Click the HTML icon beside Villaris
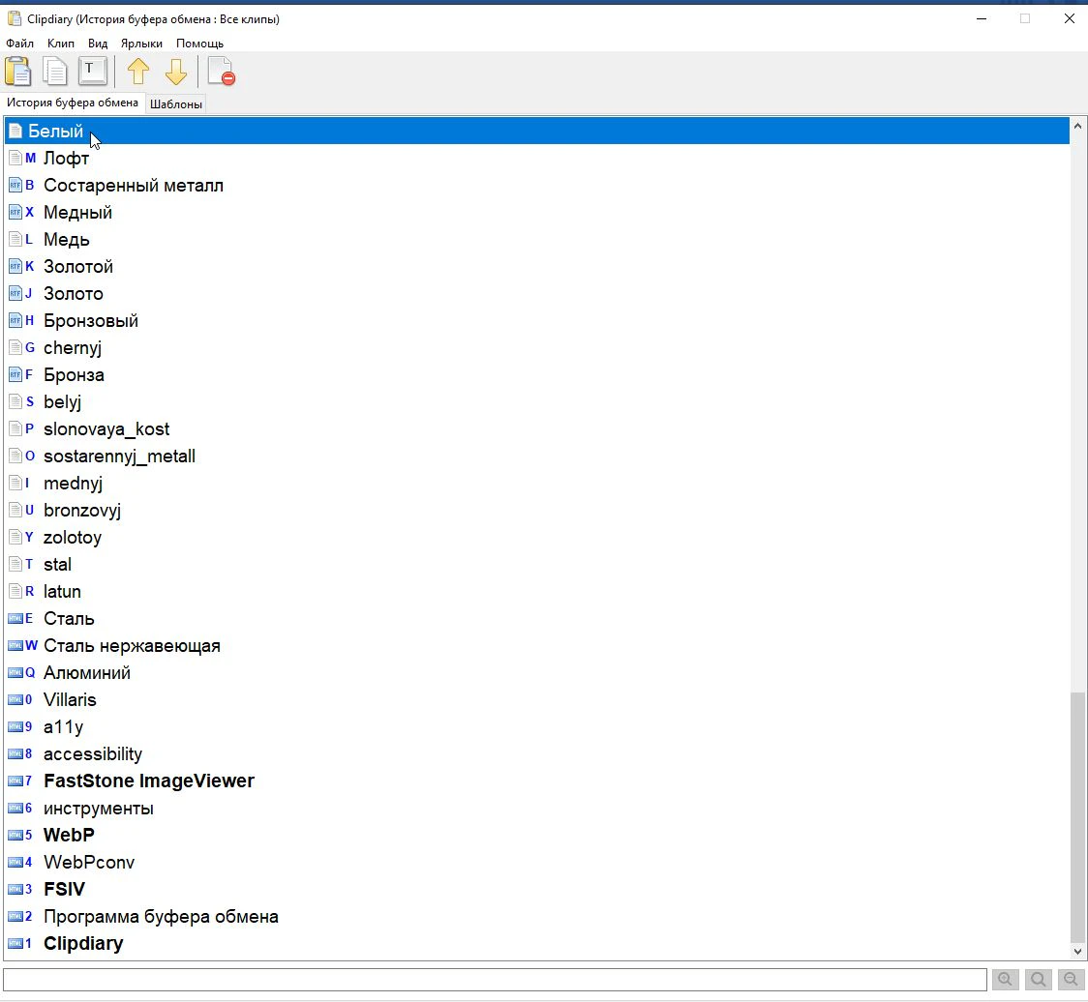This screenshot has width=1088, height=1002. tap(15, 699)
